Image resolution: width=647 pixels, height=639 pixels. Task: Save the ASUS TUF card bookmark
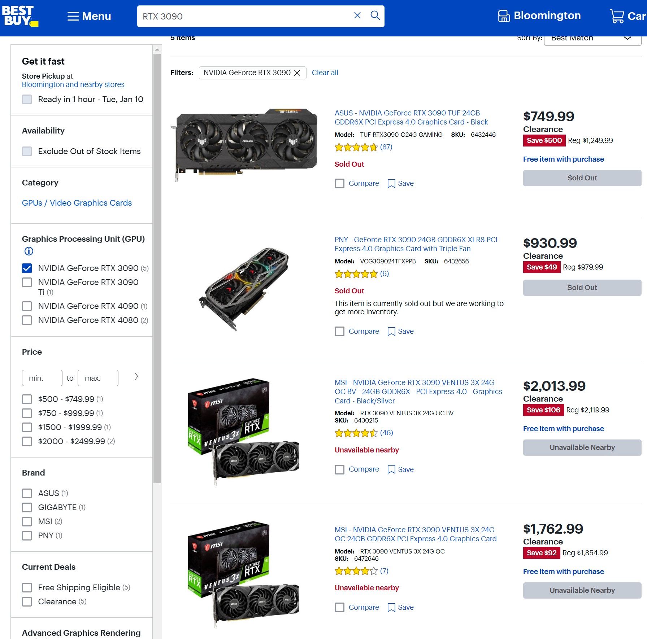coord(400,184)
